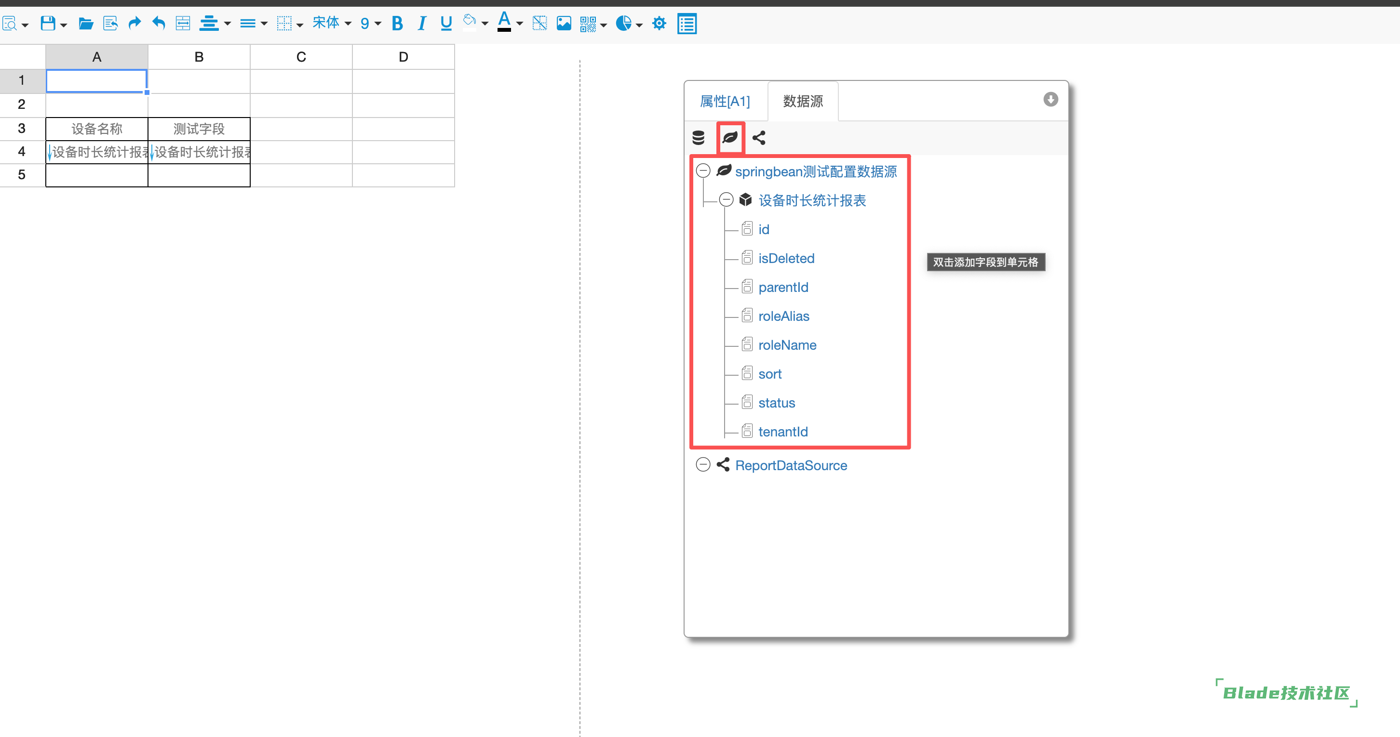Select the id field
The image size is (1400, 737).
click(x=764, y=229)
